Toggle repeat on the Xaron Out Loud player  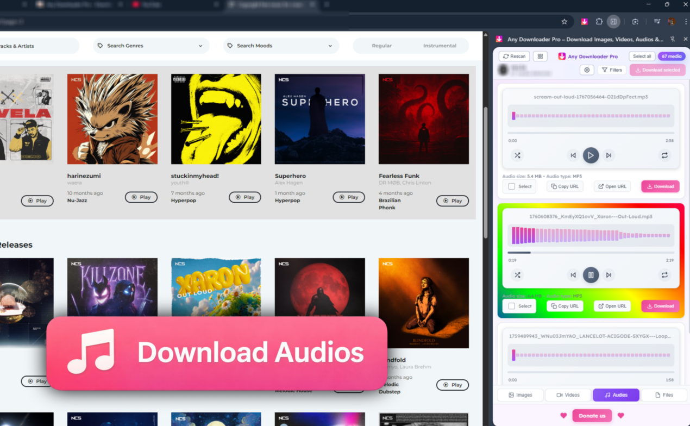pyautogui.click(x=664, y=275)
